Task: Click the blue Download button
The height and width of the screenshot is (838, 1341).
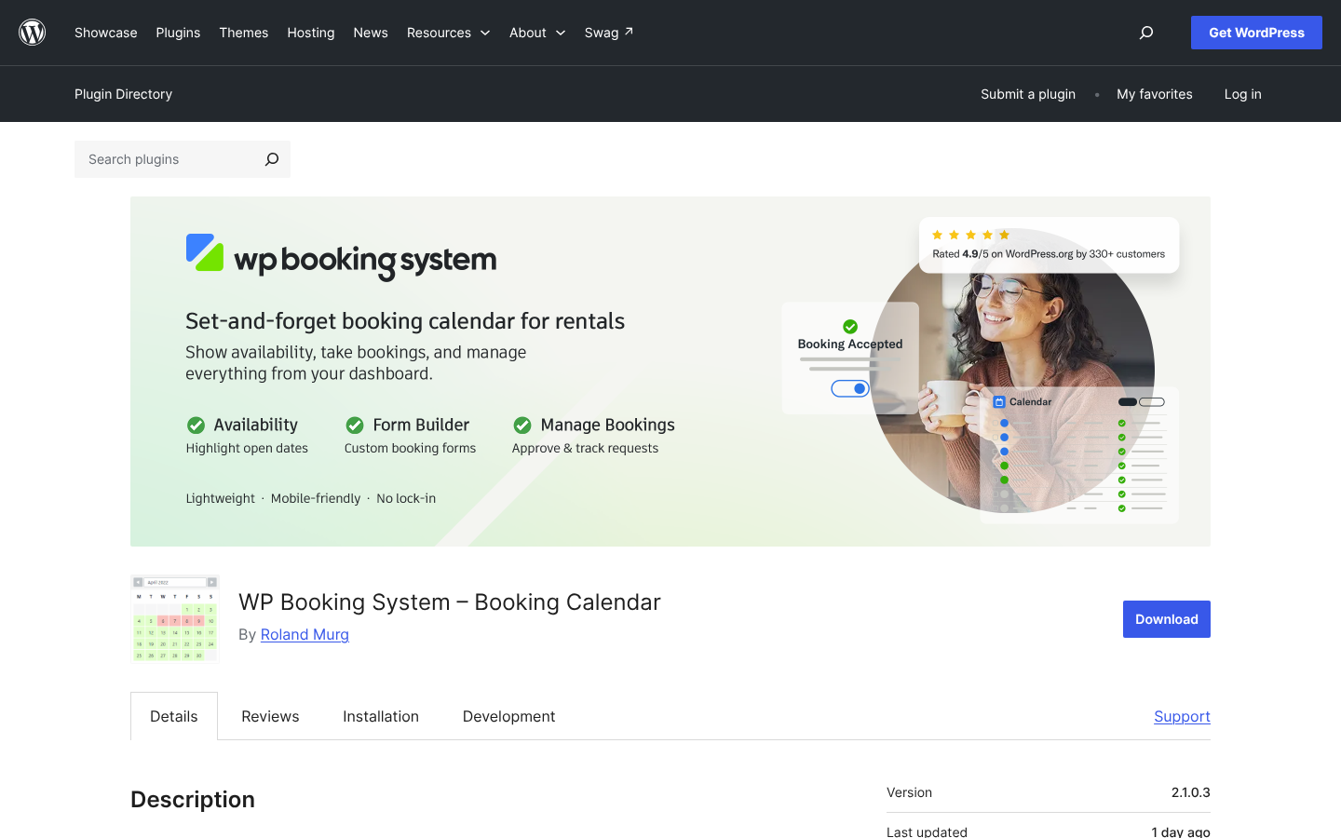Action: click(x=1167, y=619)
